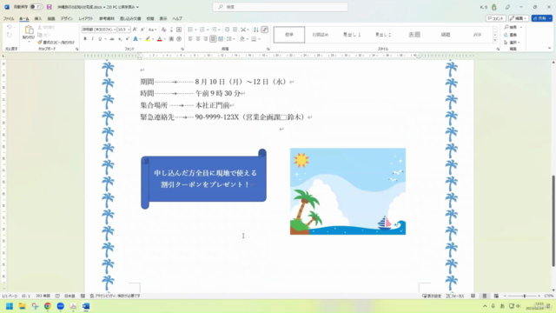The width and height of the screenshot is (556, 313).
Task: Apply the 標準 style
Action: [289, 35]
